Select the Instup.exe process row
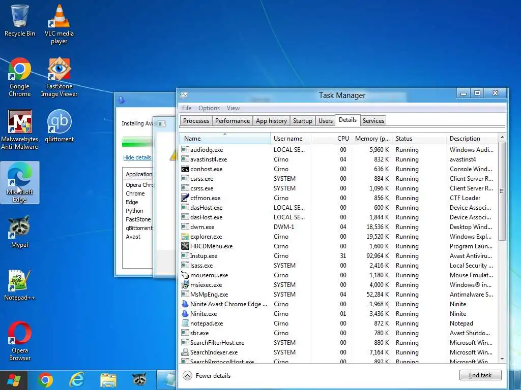Image resolution: width=521 pixels, height=390 pixels. click(338, 256)
